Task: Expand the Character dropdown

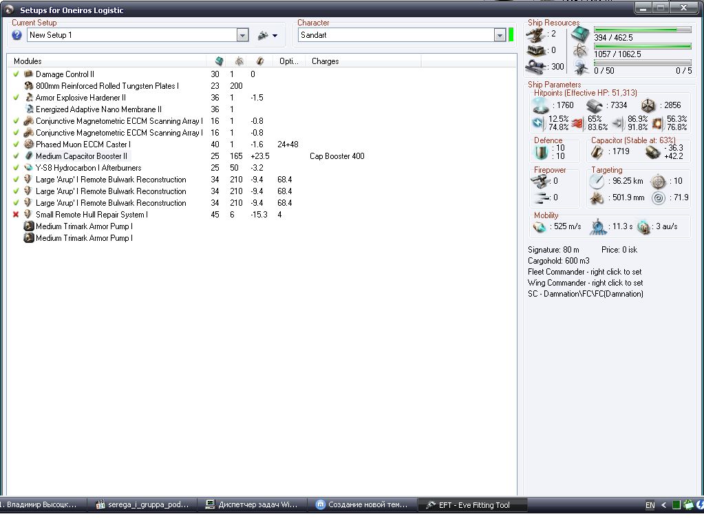Action: (x=500, y=35)
